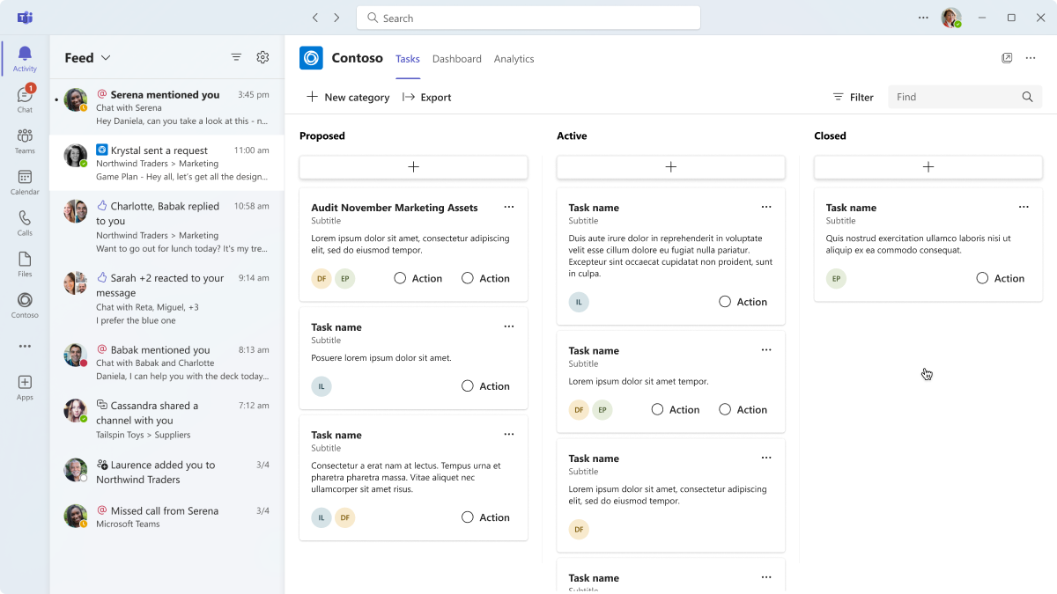Open menu on Active consectetur adipiscing card
The image size is (1057, 594).
[766, 458]
